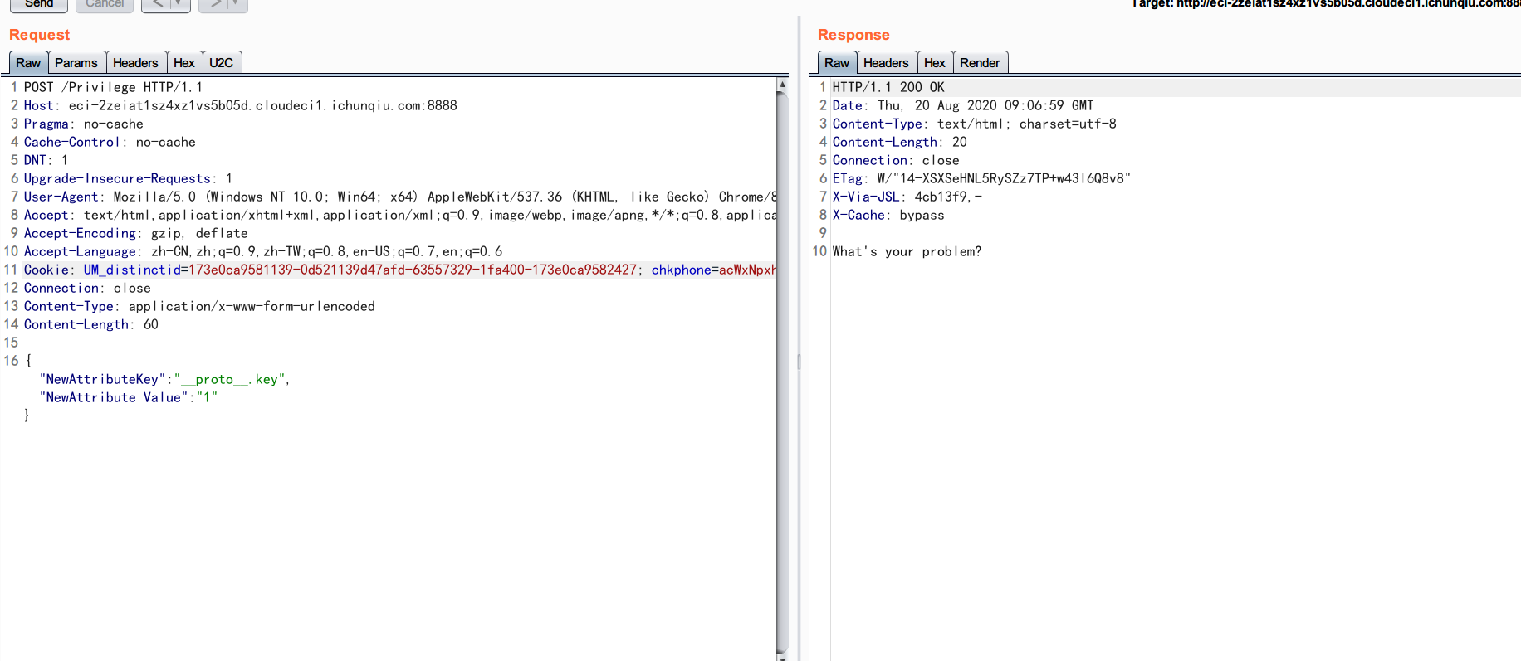
Task: Click the DNT: 1 header line
Action: pyautogui.click(x=46, y=160)
